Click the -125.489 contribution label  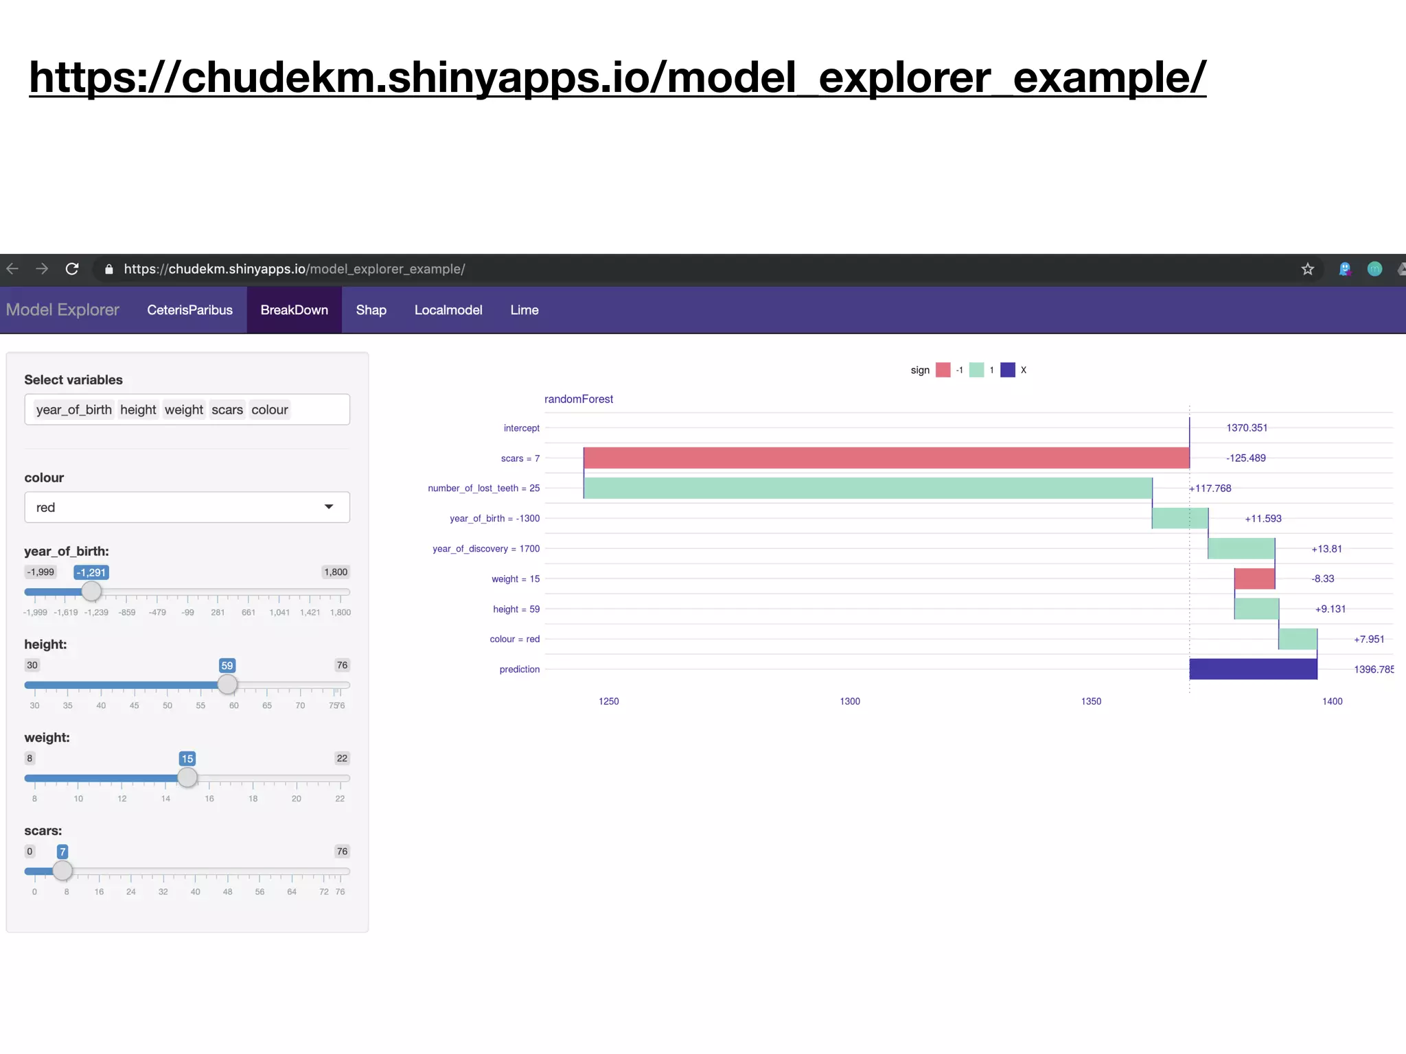click(1245, 458)
